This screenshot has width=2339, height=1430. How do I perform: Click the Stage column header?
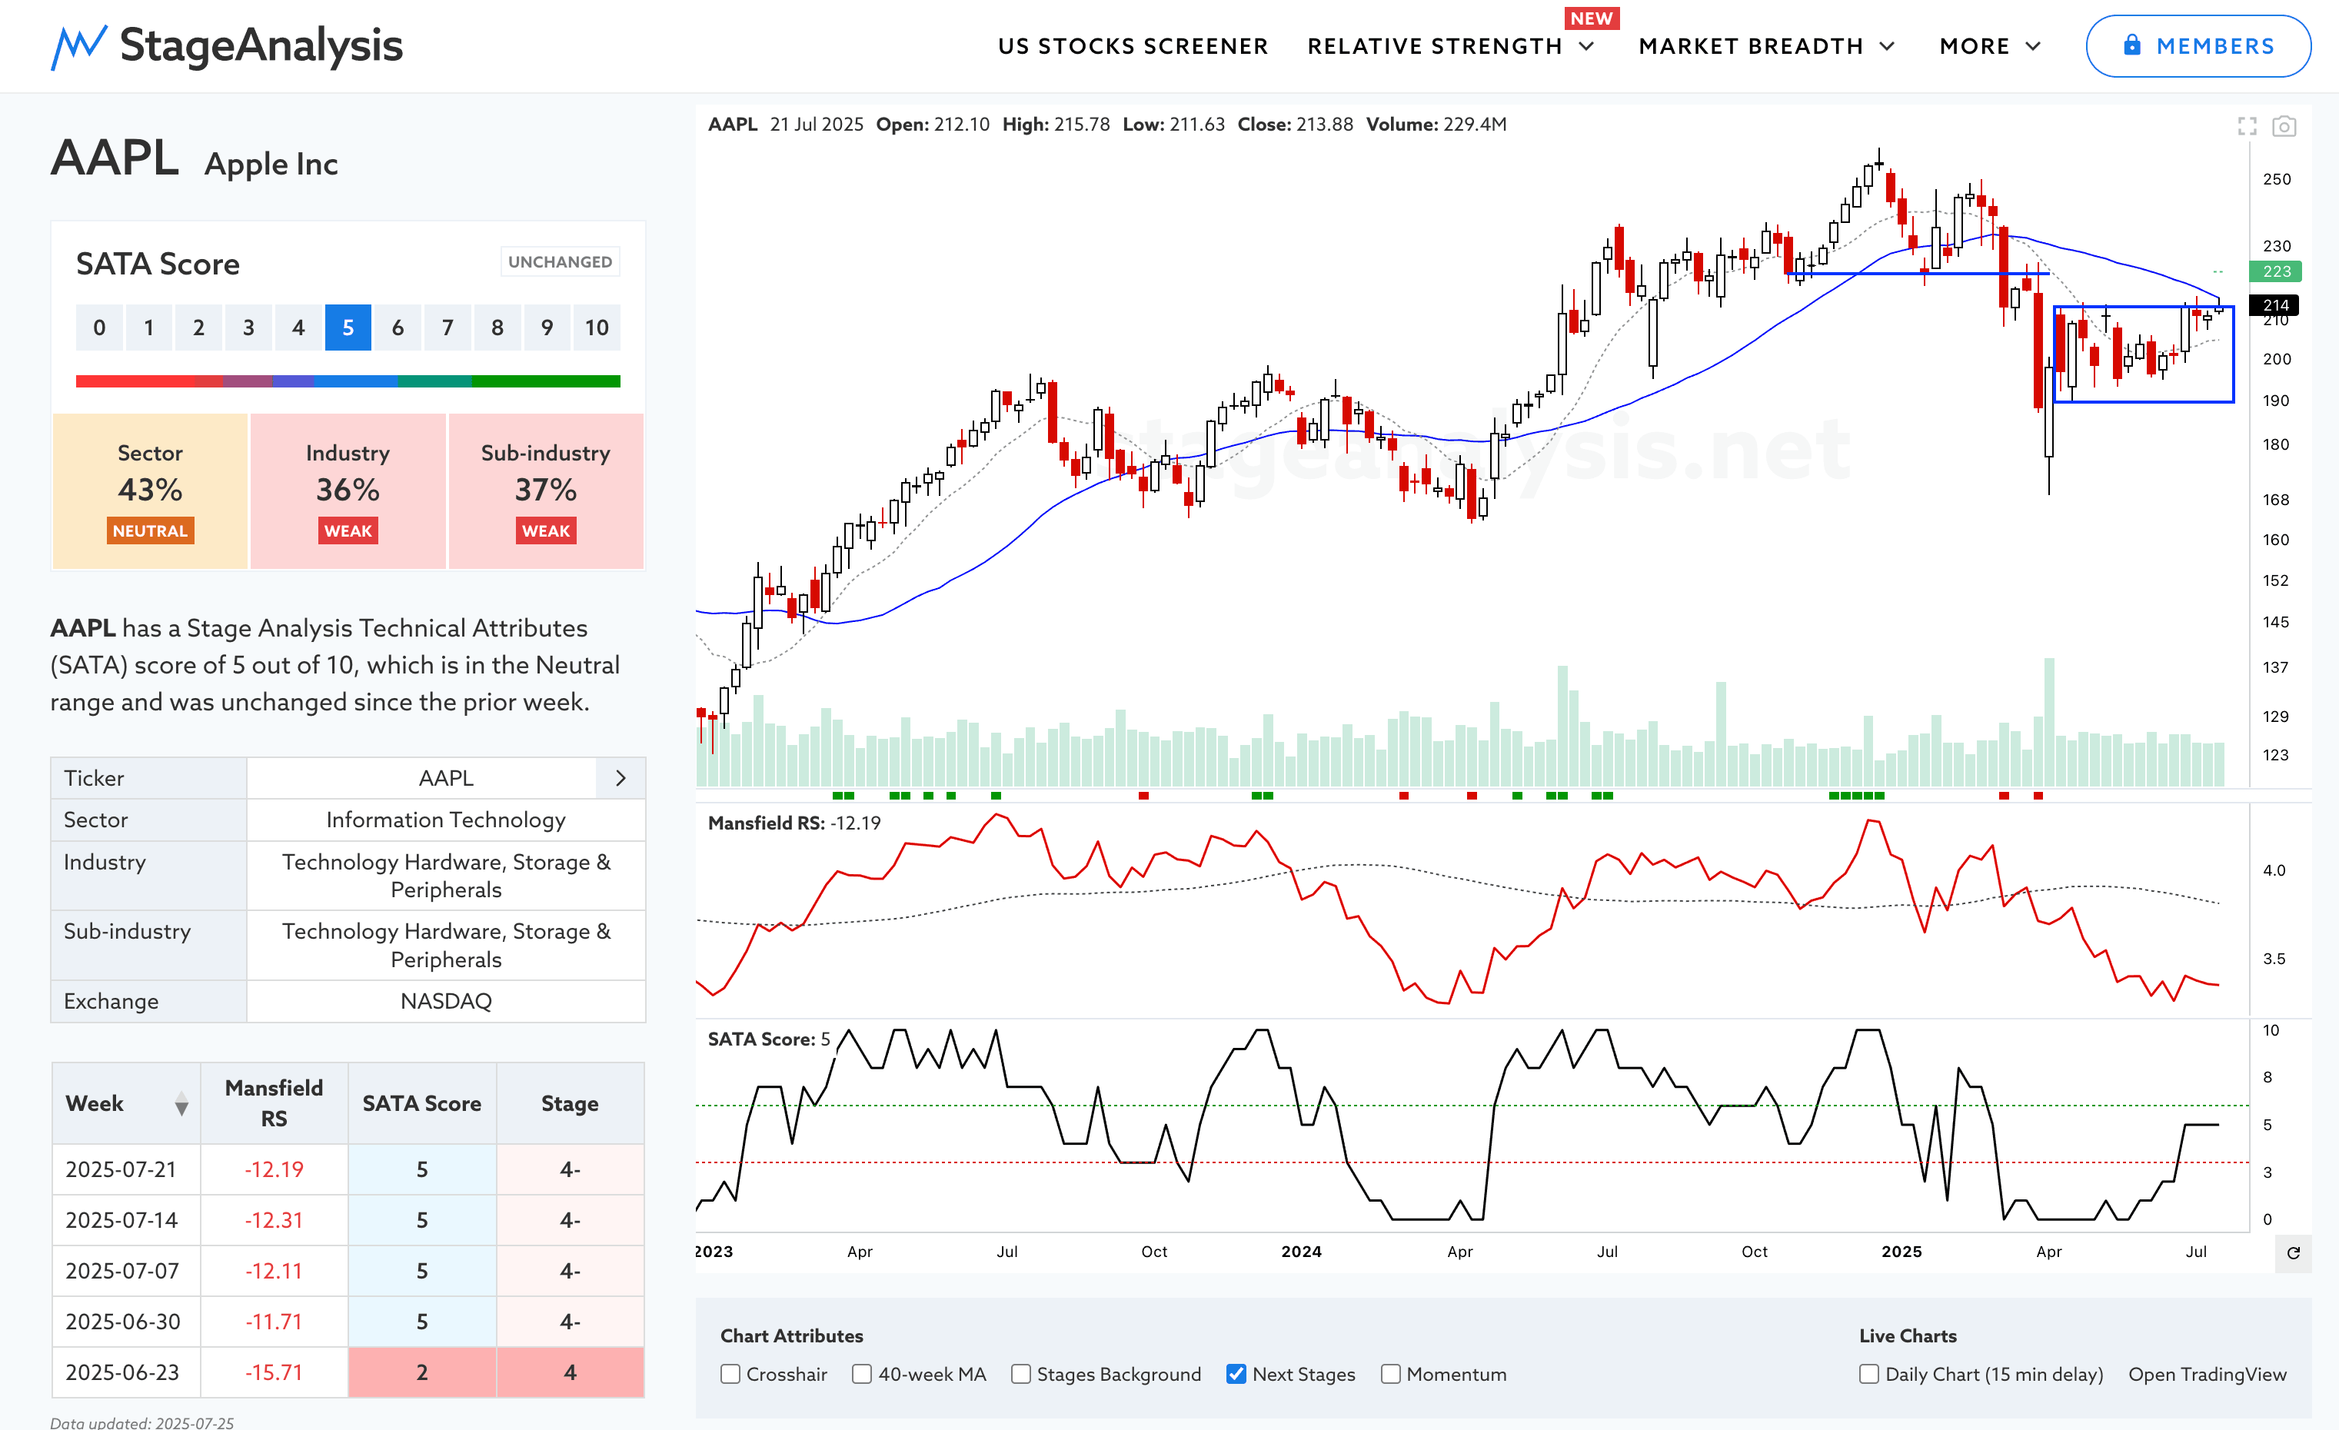(570, 1103)
